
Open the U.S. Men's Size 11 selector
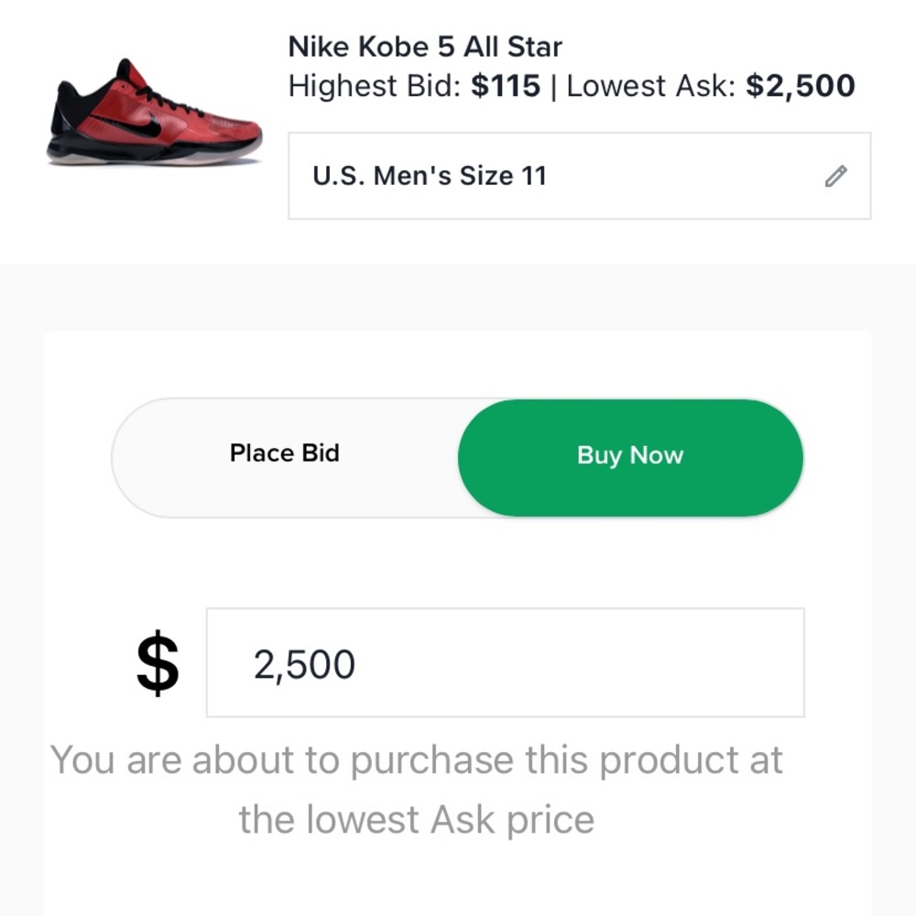(x=579, y=176)
